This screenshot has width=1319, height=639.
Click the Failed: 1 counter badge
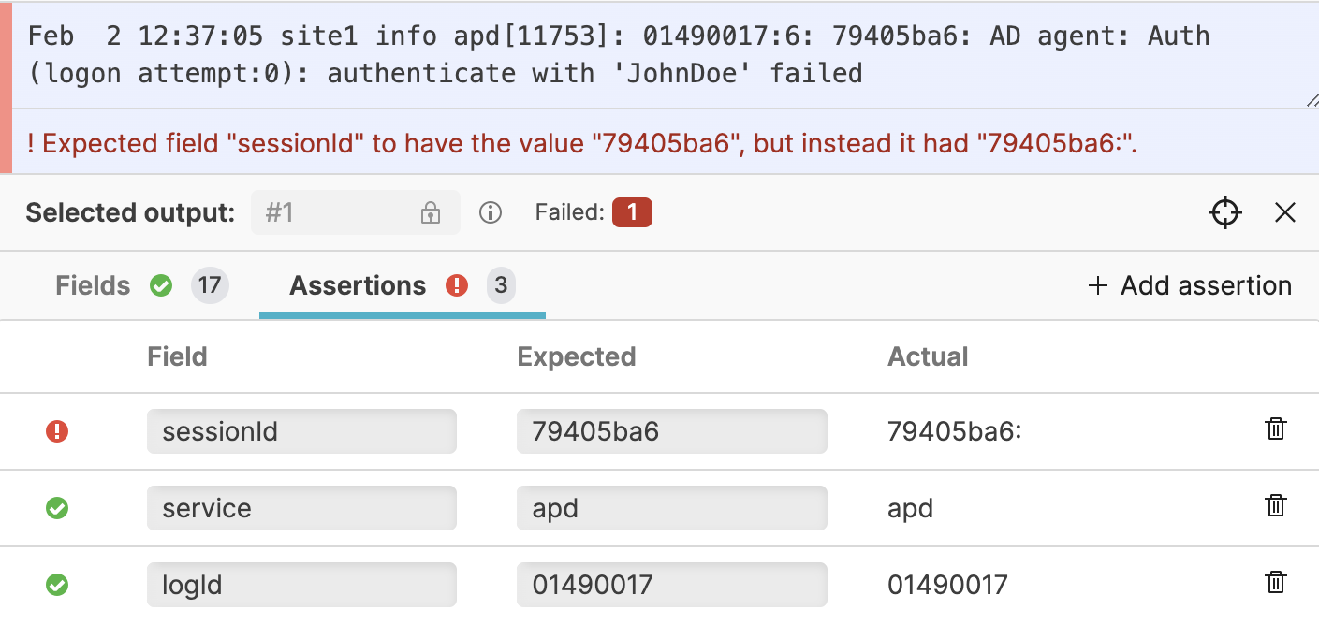pyautogui.click(x=632, y=212)
